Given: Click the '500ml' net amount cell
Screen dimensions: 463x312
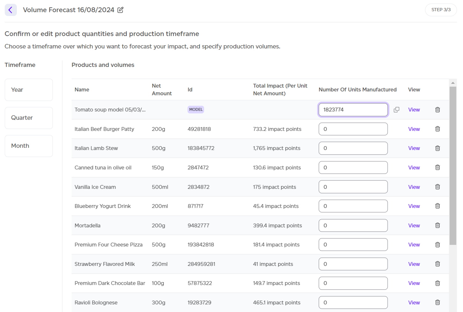Looking at the screenshot, I should click(160, 187).
